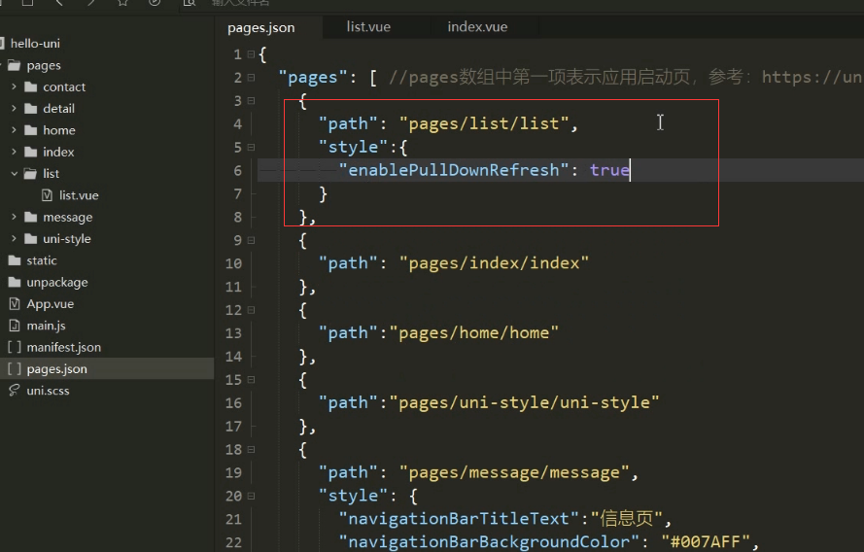The height and width of the screenshot is (552, 864).
Task: Click the static folder icon
Action: coord(15,260)
